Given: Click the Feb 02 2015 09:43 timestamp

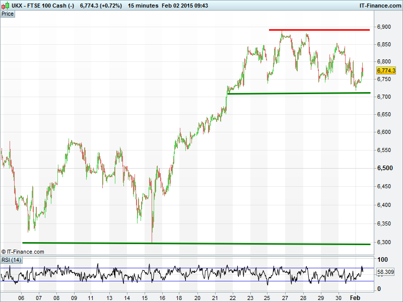Looking at the screenshot, I should pos(182,5).
